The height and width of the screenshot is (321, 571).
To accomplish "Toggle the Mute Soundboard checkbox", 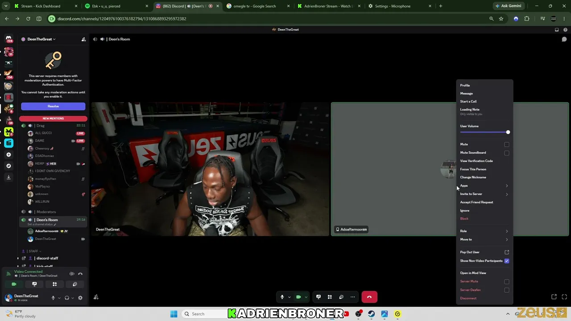I will (x=507, y=153).
